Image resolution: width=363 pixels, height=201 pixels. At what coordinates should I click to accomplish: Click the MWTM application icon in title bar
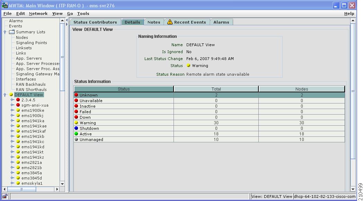tap(5, 5)
